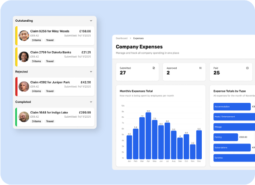Open the Submitted card document icon
Image resolution: width=255 pixels, height=185 pixels.
(154, 68)
